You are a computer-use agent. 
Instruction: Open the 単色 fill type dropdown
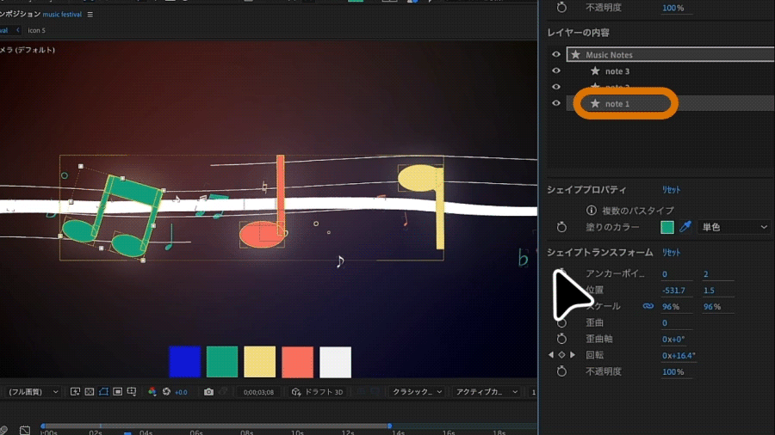coord(735,227)
